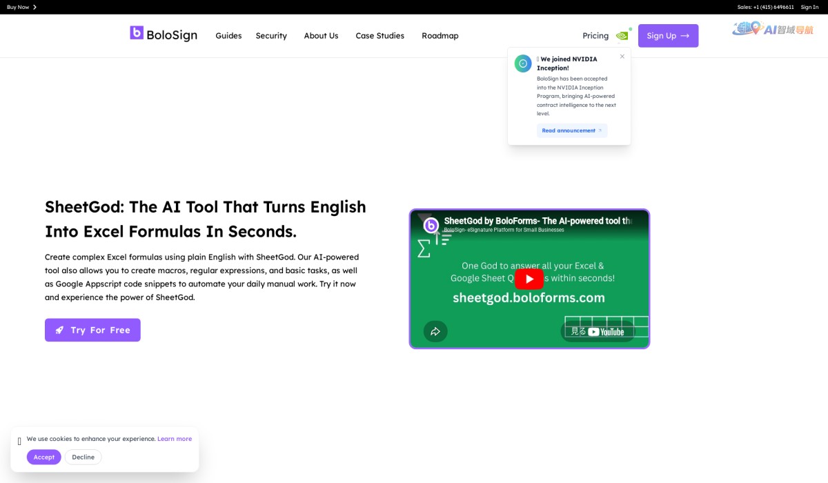
Task: Click the BoloForms channel avatar on video
Action: click(431, 225)
